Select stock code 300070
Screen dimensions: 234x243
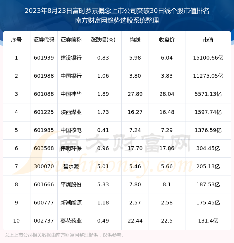[x=44, y=166]
